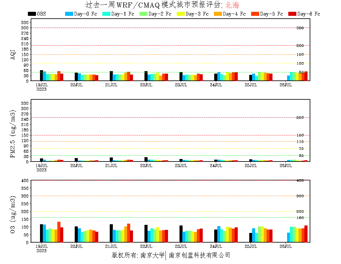Click the orange Day-4 Fc legend swatch
Image resolution: width=341 pixels, height=264 pixels.
(x=218, y=14)
